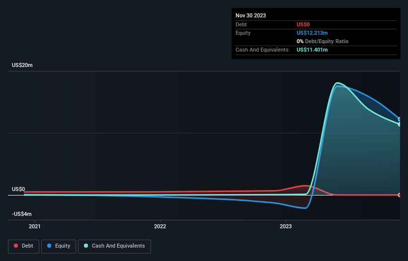This screenshot has width=408, height=261.
Task: Toggle the Debt series legend button
Action: point(23,246)
